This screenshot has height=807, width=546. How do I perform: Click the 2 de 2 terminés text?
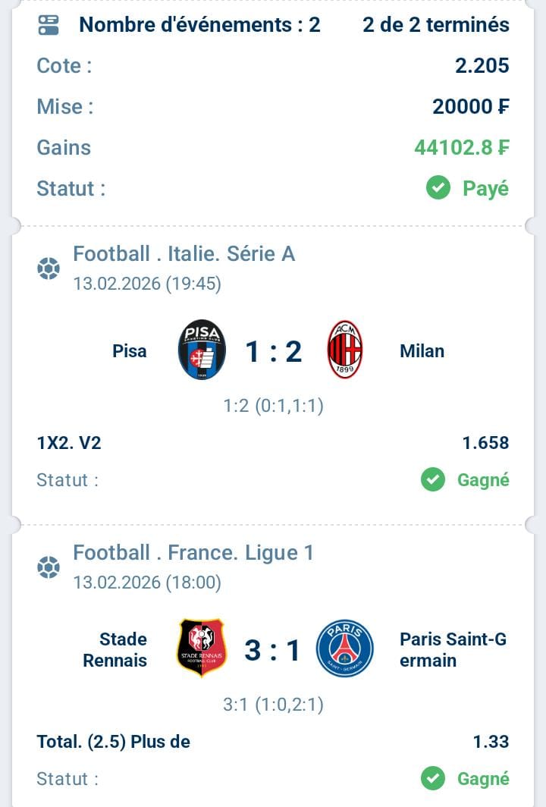(x=436, y=25)
